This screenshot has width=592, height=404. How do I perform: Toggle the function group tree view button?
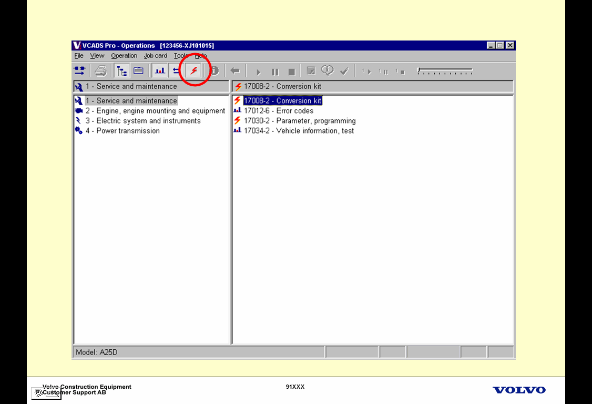pos(121,70)
